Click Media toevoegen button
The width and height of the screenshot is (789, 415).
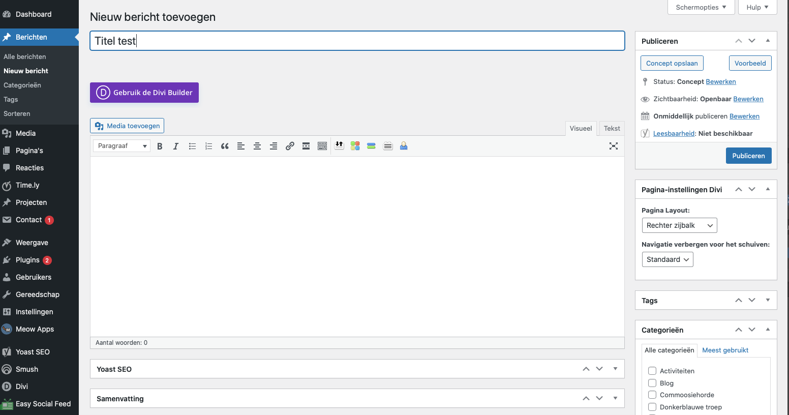(x=127, y=126)
